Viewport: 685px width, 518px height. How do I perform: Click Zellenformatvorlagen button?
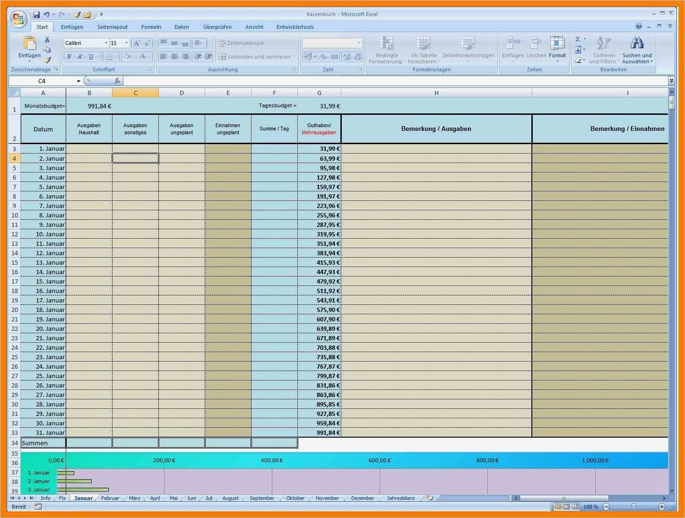click(x=468, y=49)
